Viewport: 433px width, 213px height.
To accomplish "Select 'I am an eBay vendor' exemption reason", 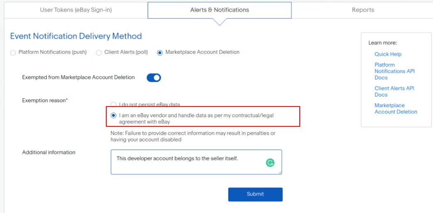I will tap(113, 116).
